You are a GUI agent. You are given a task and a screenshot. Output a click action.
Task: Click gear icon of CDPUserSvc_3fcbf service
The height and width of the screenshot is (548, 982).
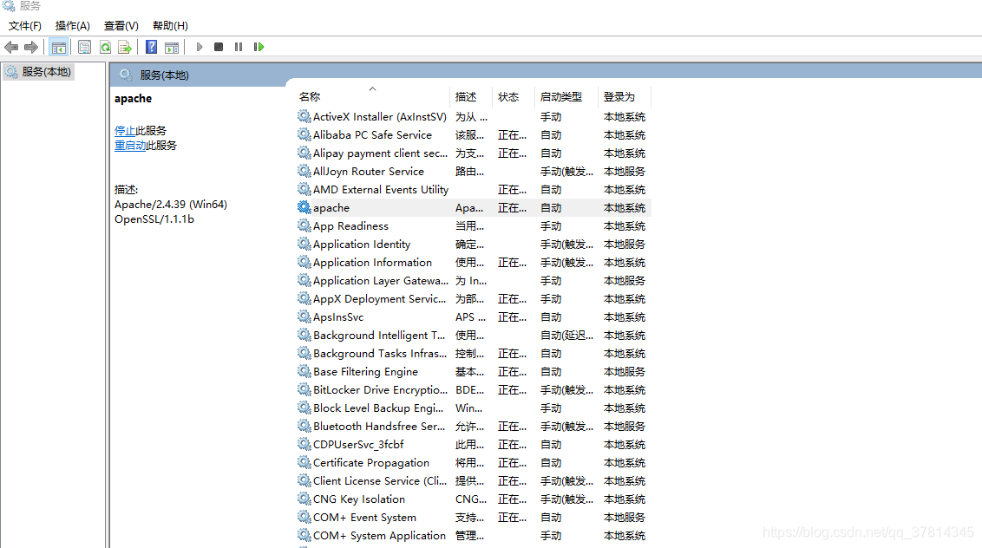tap(304, 444)
